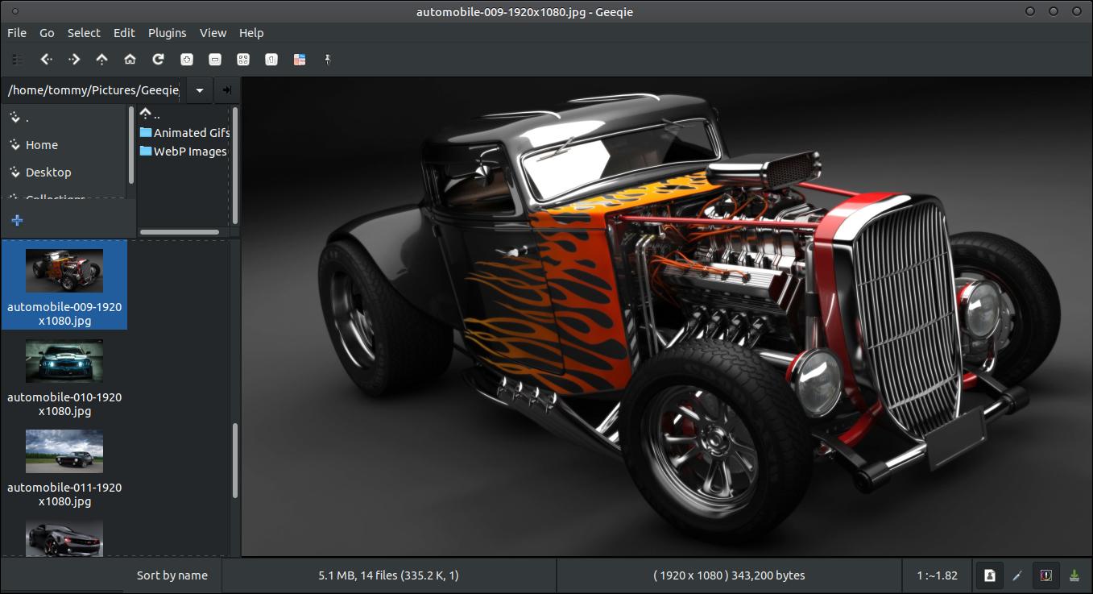Toggle the Exif rotate document icon in status bar
The width and height of the screenshot is (1093, 594).
990,575
